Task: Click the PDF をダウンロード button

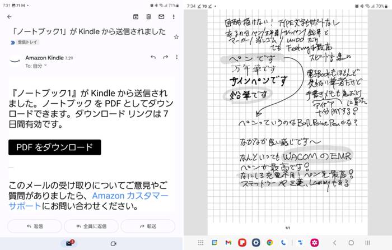Action: pyautogui.click(x=55, y=147)
